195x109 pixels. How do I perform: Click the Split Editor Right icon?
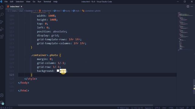(188, 6)
